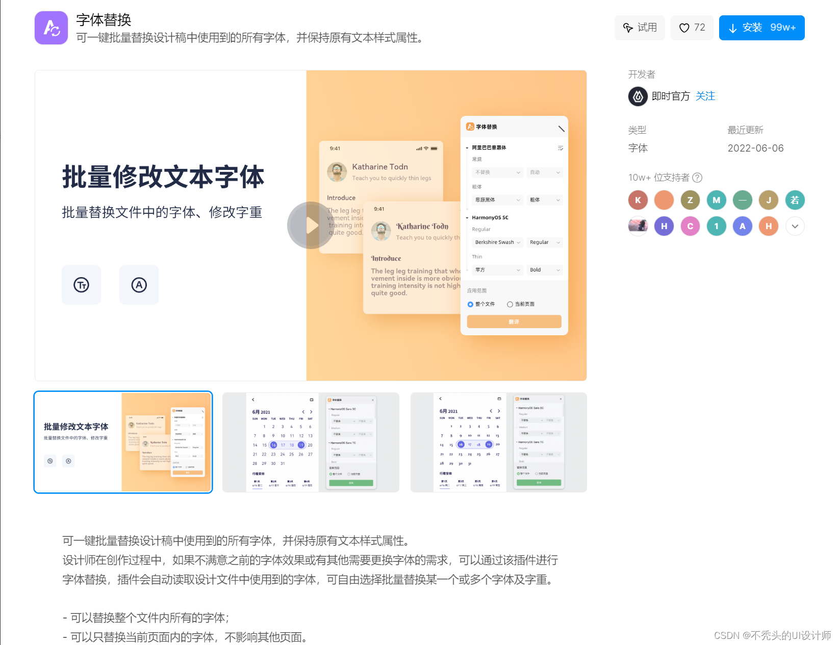Open the photo supporter avatar
839x645 pixels.
(x=638, y=226)
